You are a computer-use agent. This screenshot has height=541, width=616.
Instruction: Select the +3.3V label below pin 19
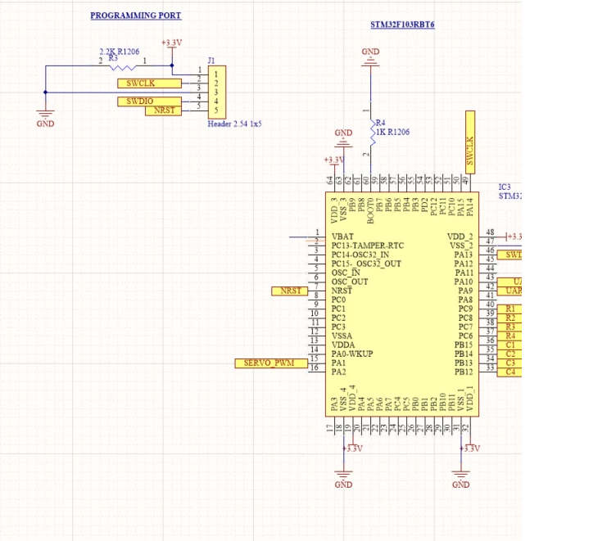tap(353, 449)
